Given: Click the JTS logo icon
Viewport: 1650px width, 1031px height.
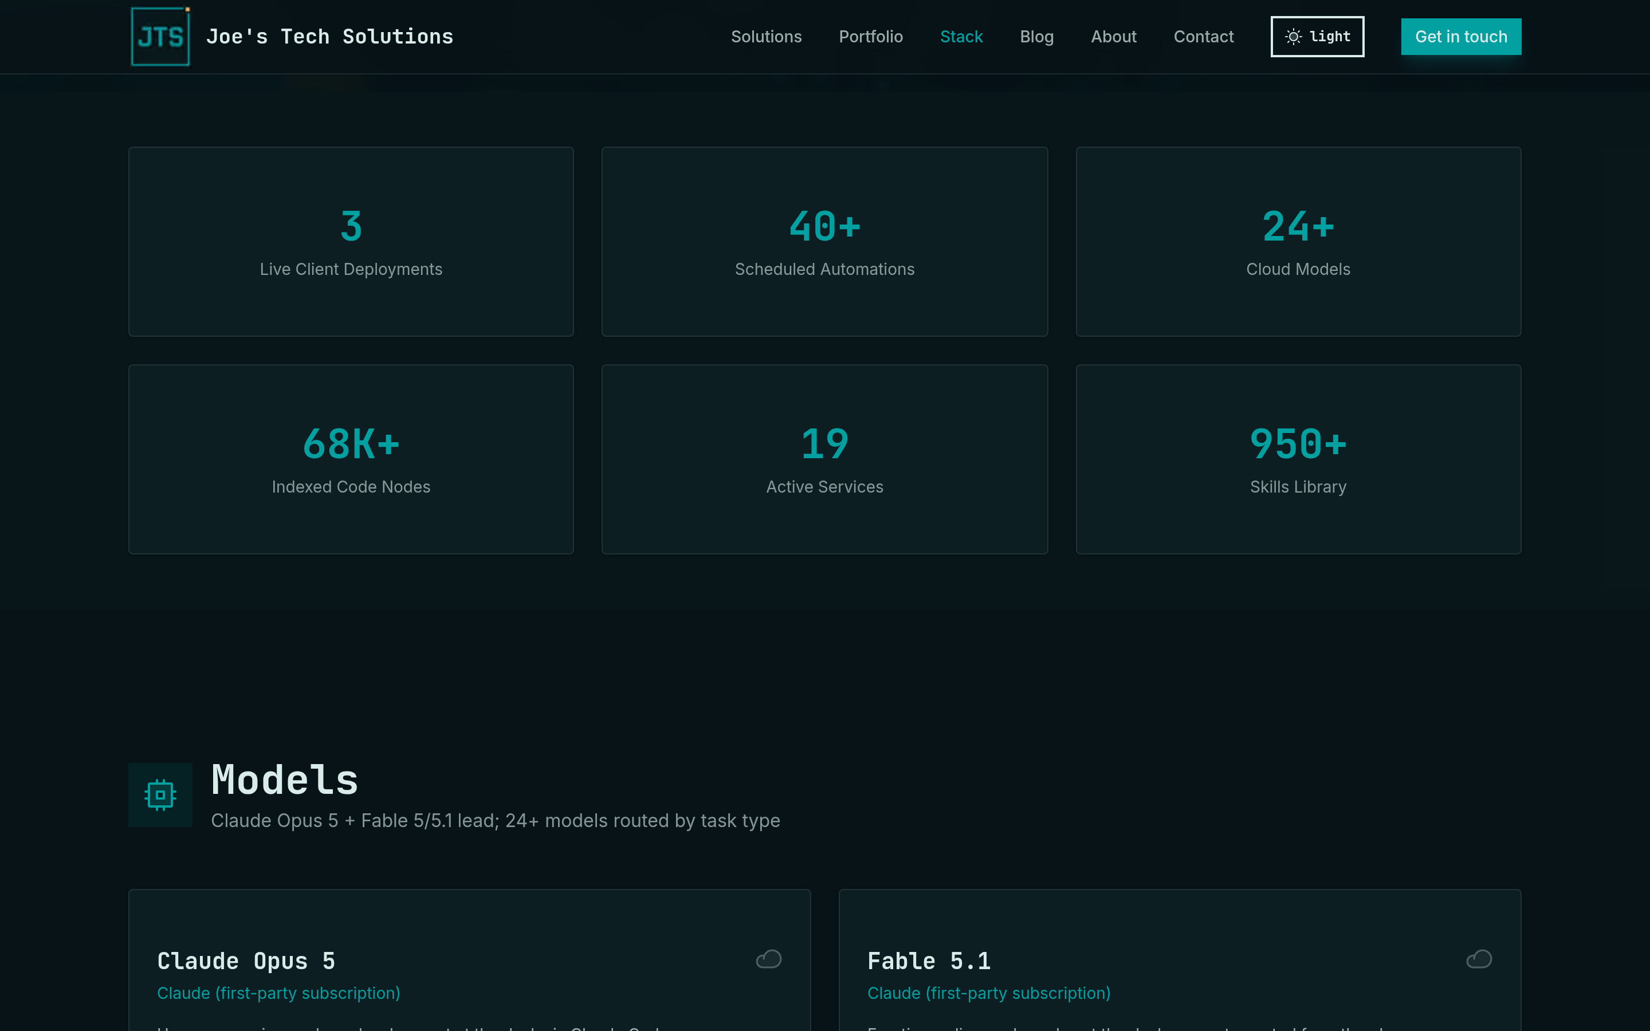Looking at the screenshot, I should pyautogui.click(x=160, y=36).
